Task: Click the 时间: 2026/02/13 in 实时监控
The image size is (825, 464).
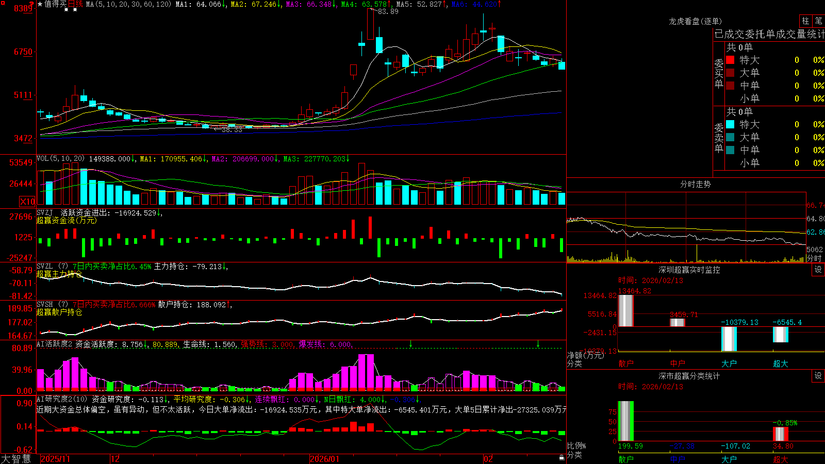Action: pos(651,280)
